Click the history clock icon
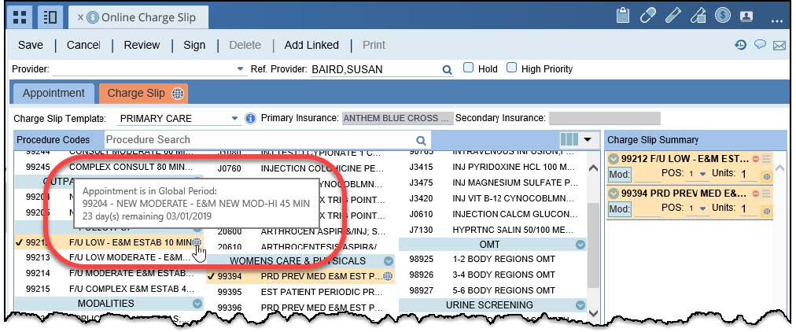 coord(740,46)
